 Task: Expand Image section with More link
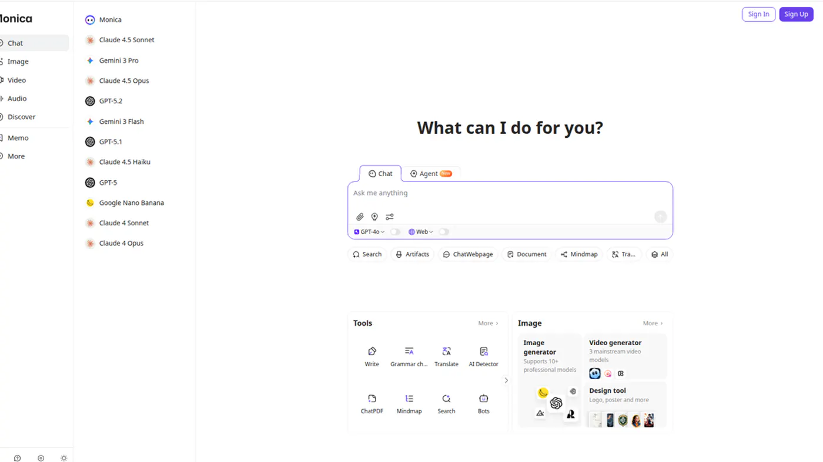(653, 323)
